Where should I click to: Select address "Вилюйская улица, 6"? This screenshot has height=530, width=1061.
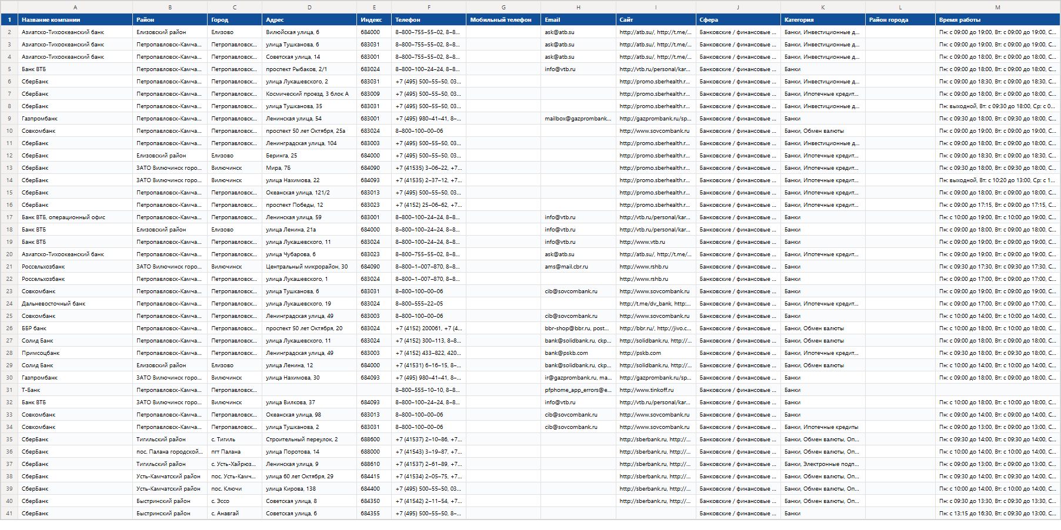309,32
